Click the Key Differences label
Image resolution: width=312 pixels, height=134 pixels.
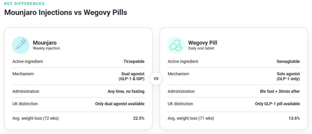click(x=24, y=4)
